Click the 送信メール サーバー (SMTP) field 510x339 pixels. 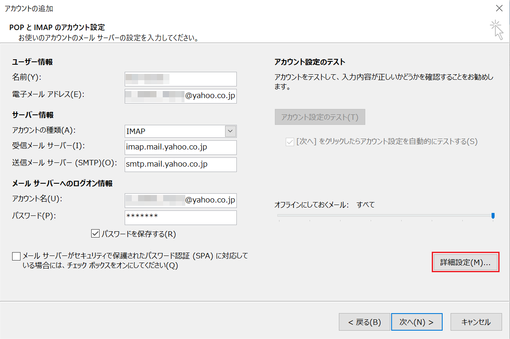tap(181, 164)
